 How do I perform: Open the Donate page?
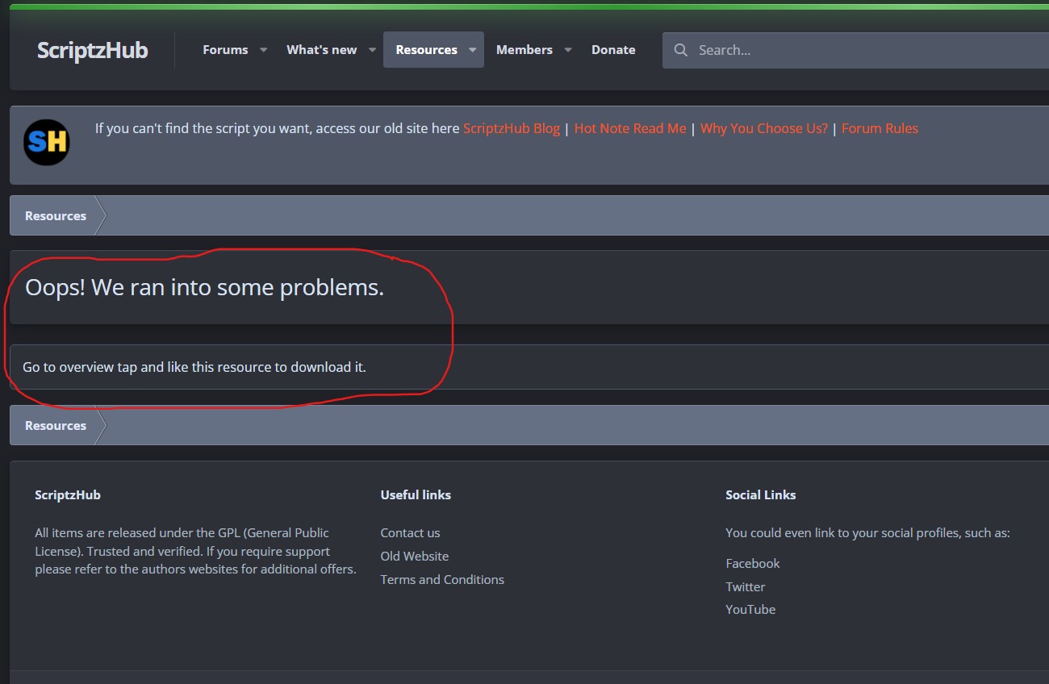click(x=613, y=50)
